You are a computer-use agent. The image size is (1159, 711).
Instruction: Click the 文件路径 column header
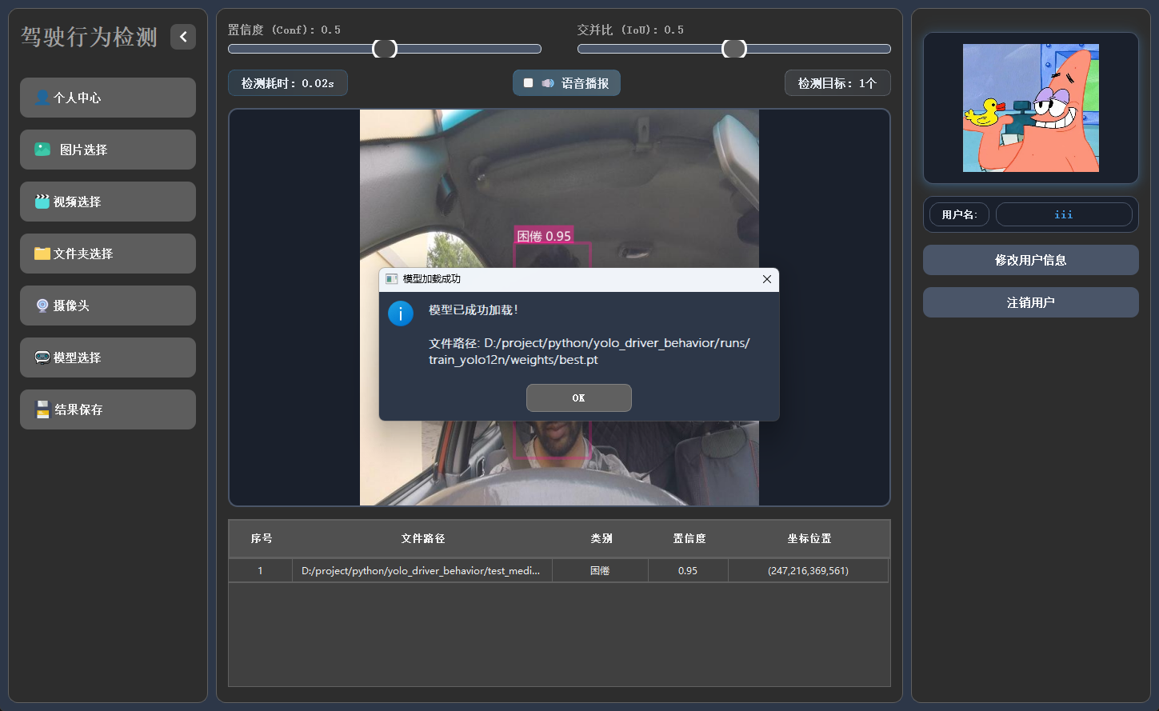click(423, 538)
